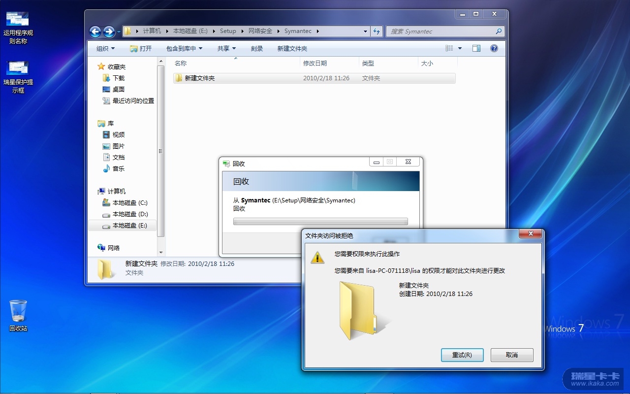Navigate to 本地磁盘 (E:) in the address breadcrumb
Viewport: 630px width, 394px height.
(190, 31)
